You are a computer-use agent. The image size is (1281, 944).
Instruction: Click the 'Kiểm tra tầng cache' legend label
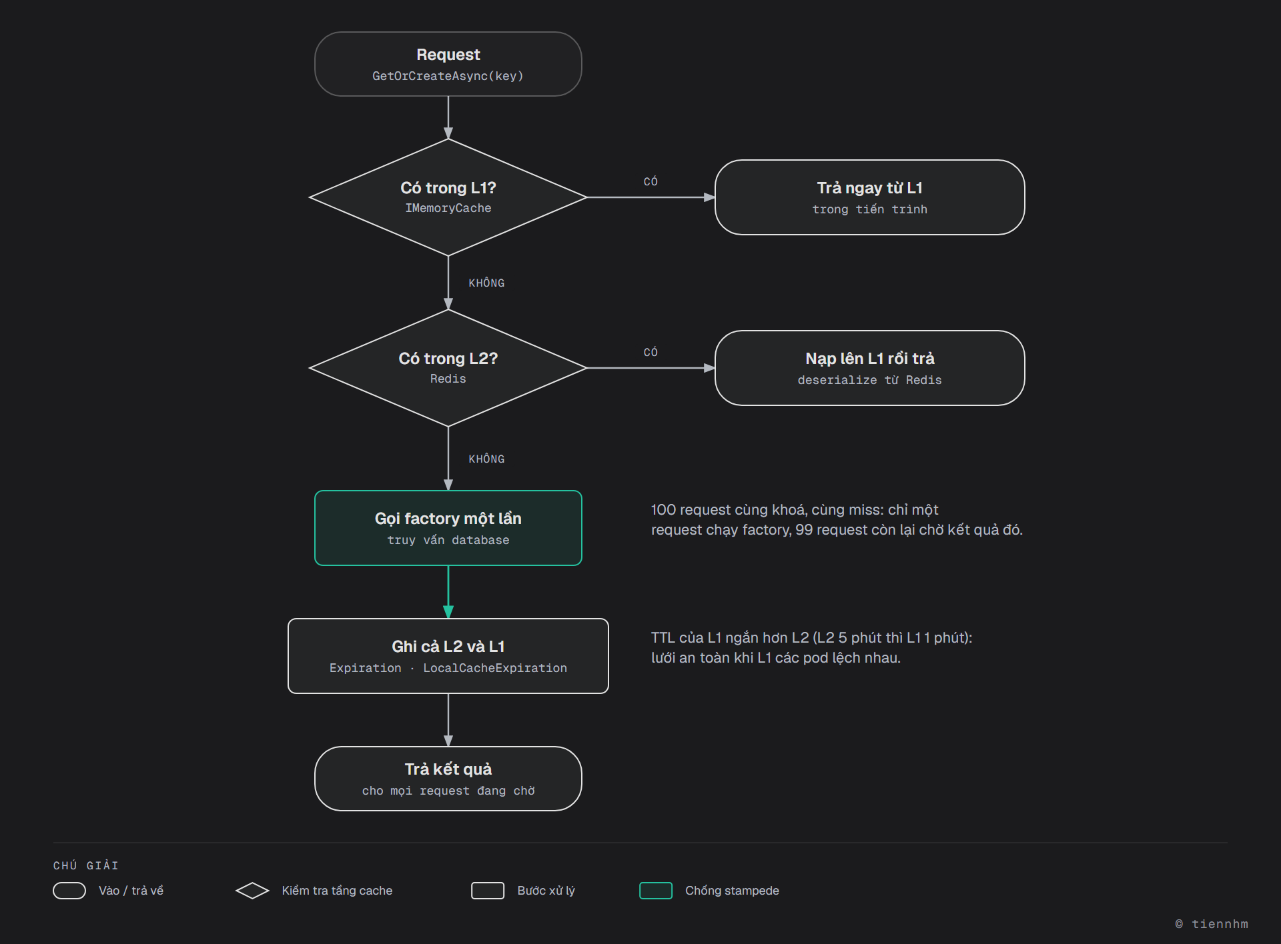[x=337, y=891]
